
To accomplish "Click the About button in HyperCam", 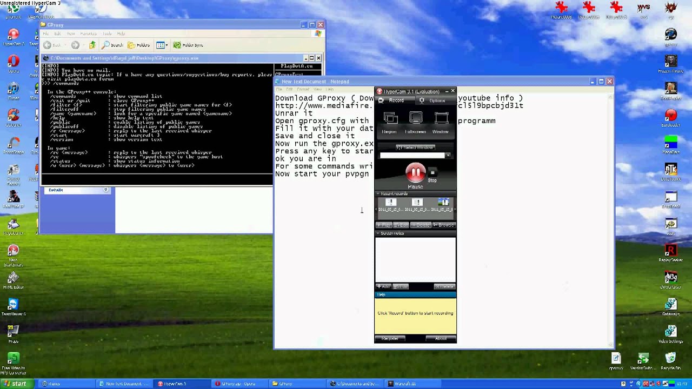I will (441, 339).
